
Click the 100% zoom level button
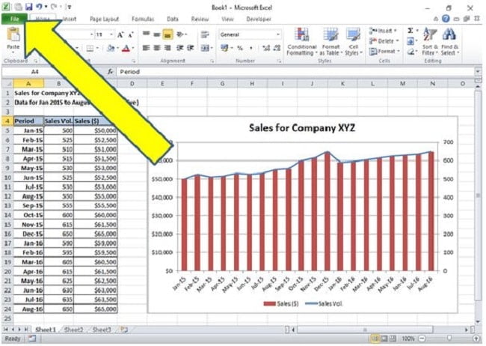point(408,339)
